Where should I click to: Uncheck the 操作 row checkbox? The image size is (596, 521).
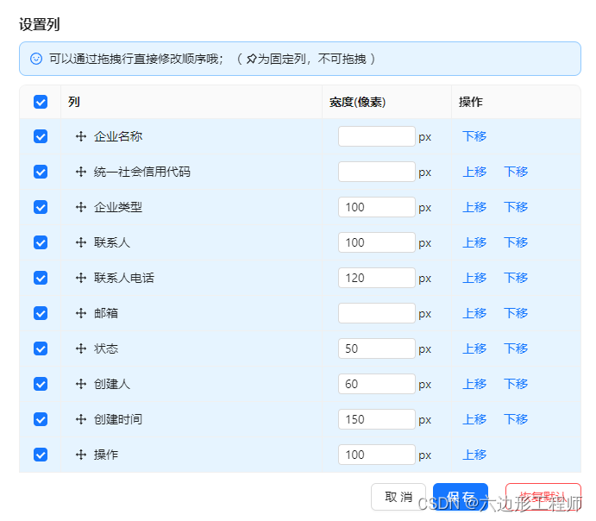[x=41, y=454]
